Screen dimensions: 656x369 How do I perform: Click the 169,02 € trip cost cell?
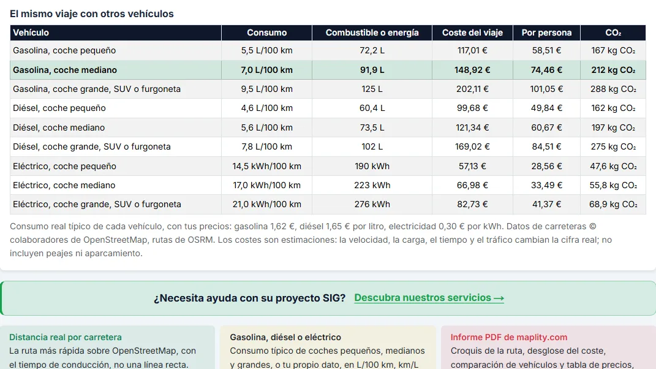[x=472, y=147]
